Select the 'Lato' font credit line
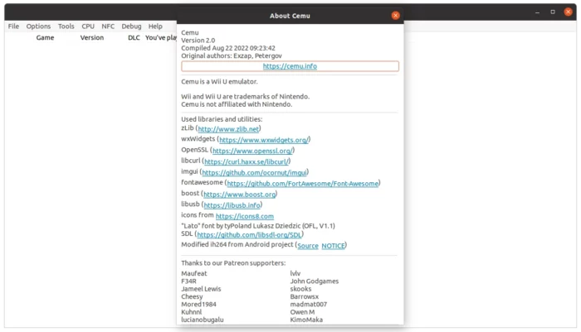The width and height of the screenshot is (581, 332). [x=258, y=226]
